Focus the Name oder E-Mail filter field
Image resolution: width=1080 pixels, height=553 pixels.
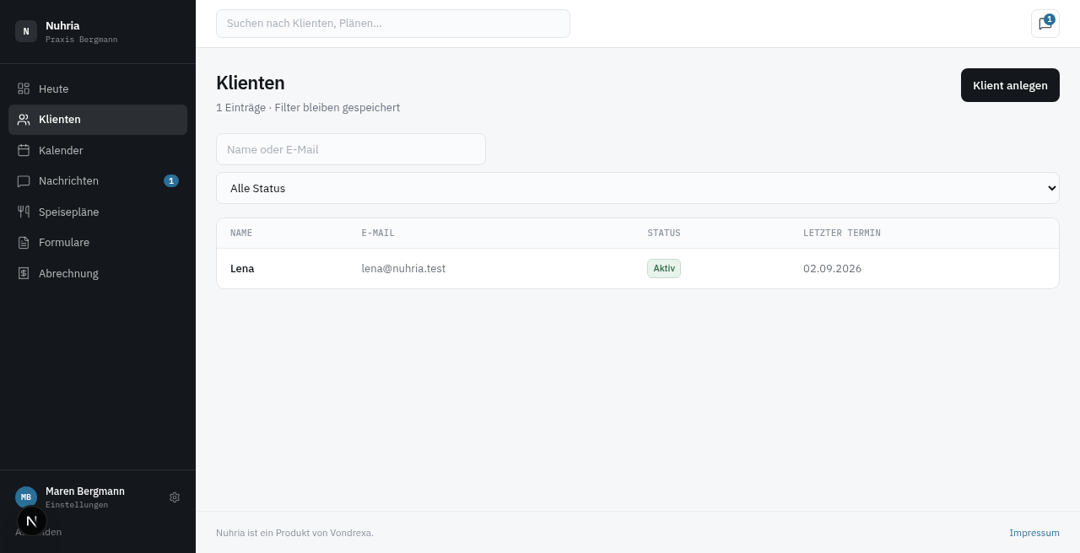[351, 149]
